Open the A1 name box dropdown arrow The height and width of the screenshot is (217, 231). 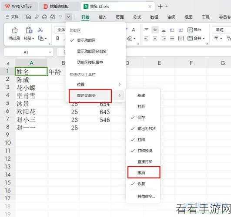click(50, 52)
